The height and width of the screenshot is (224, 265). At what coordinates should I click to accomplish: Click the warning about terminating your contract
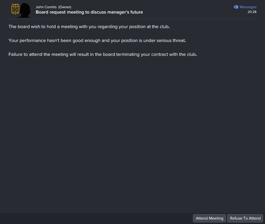(x=103, y=54)
